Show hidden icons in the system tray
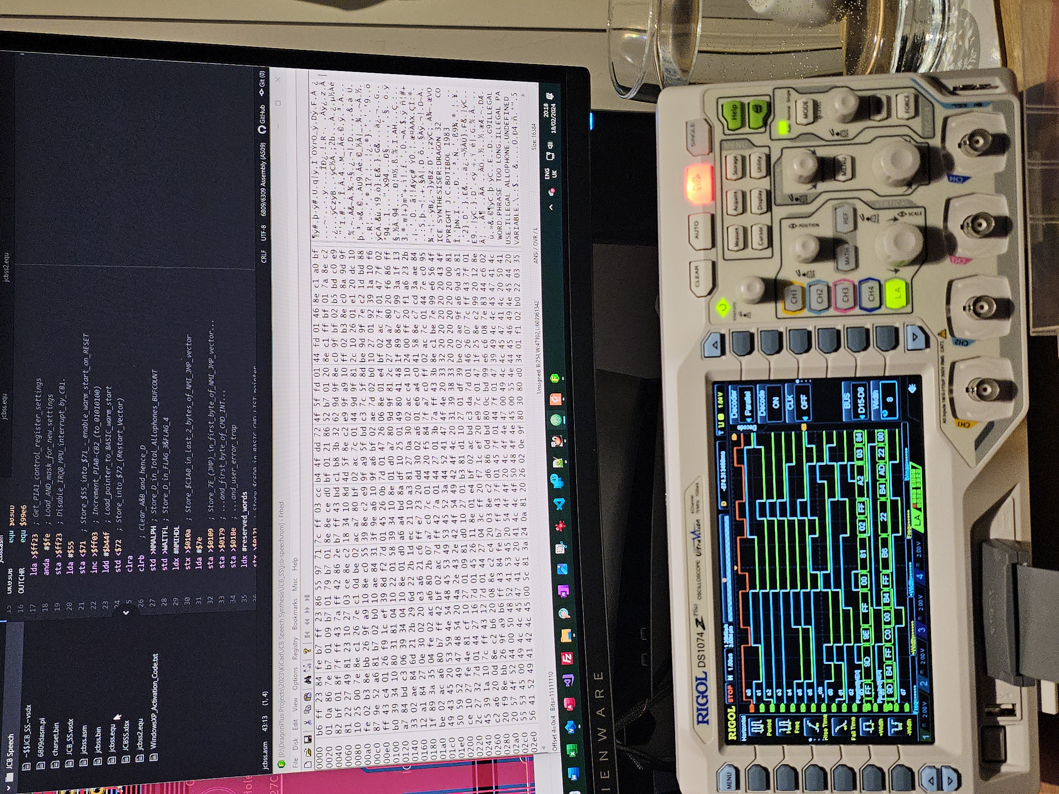The width and height of the screenshot is (1059, 794). point(551,207)
